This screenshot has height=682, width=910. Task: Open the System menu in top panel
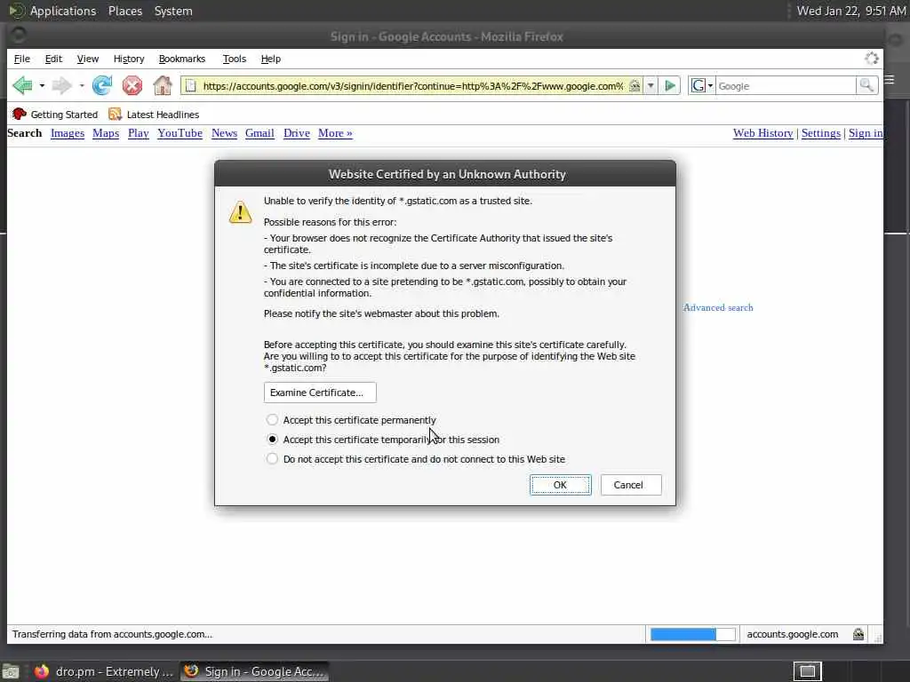coord(173,11)
